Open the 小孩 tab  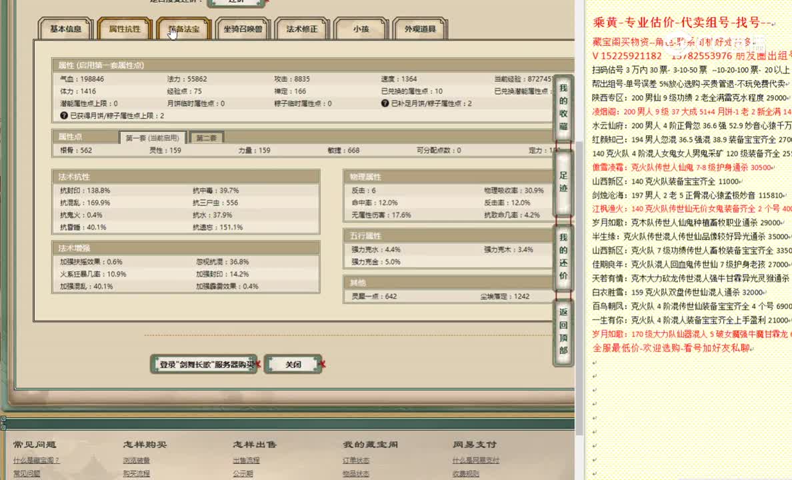click(x=361, y=29)
